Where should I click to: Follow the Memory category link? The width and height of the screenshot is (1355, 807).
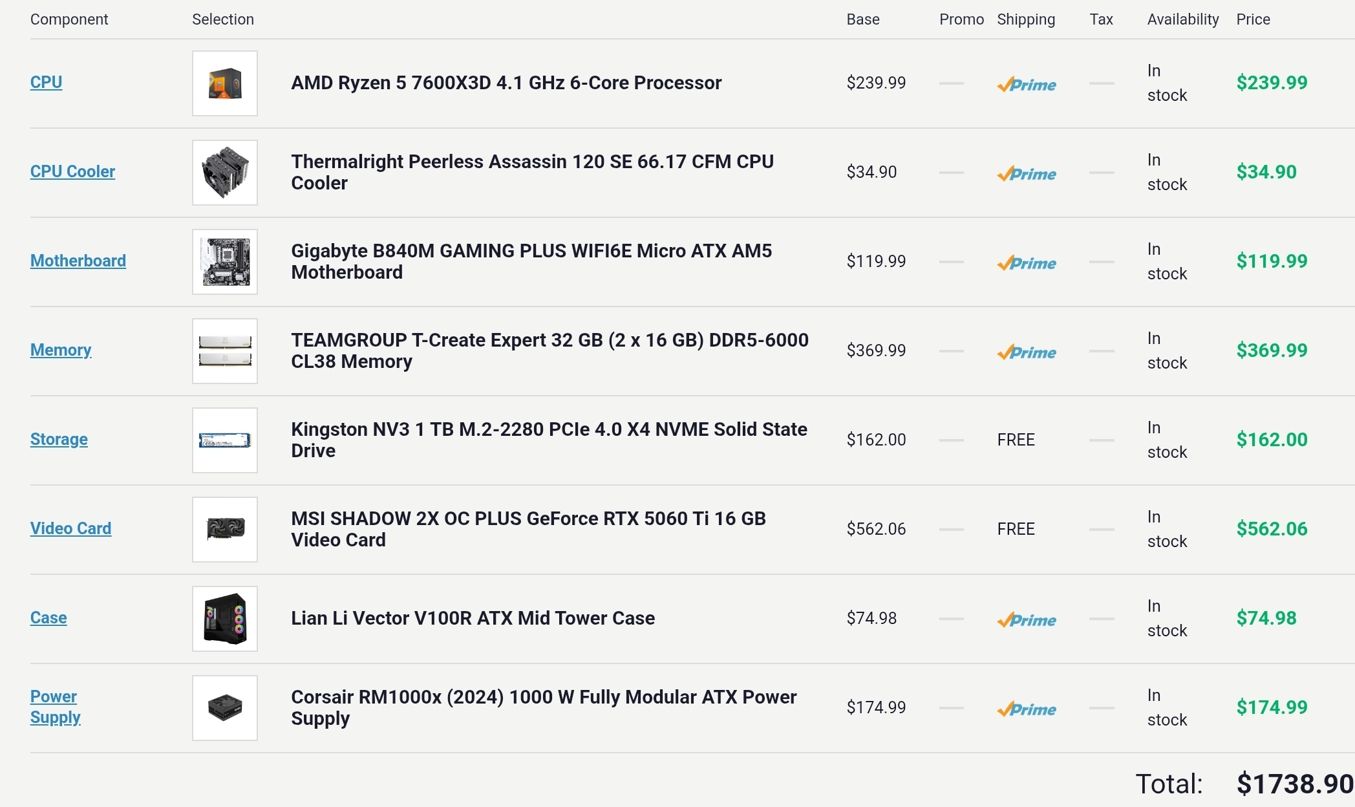coord(61,350)
